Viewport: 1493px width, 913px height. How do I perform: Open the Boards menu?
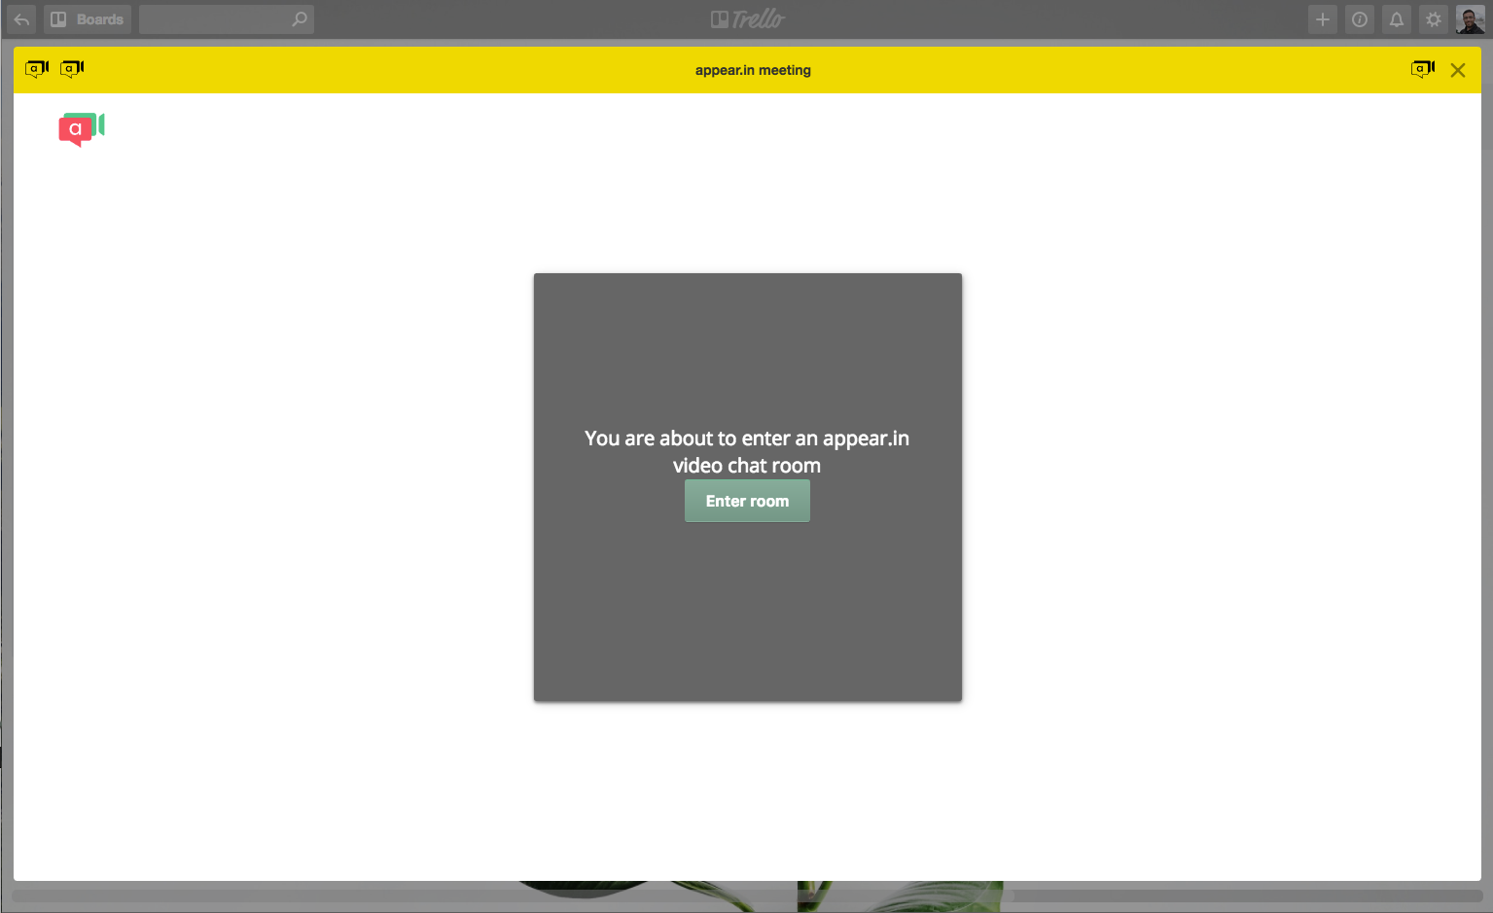[88, 19]
